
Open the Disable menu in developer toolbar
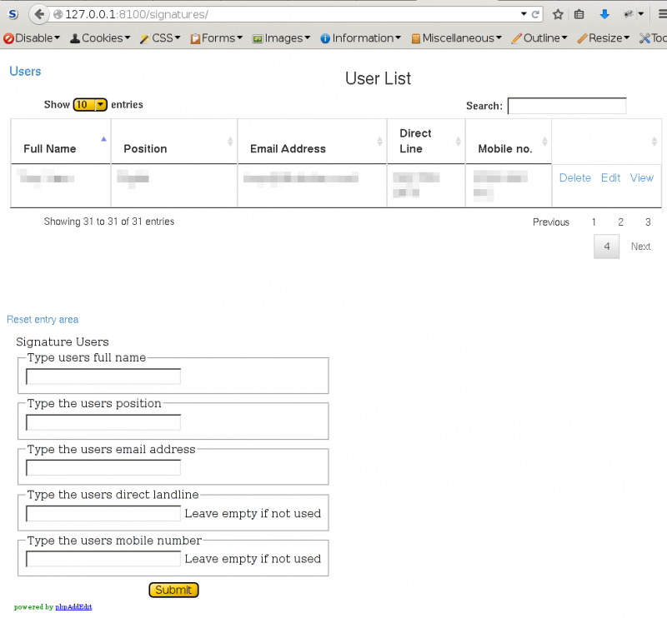point(32,38)
